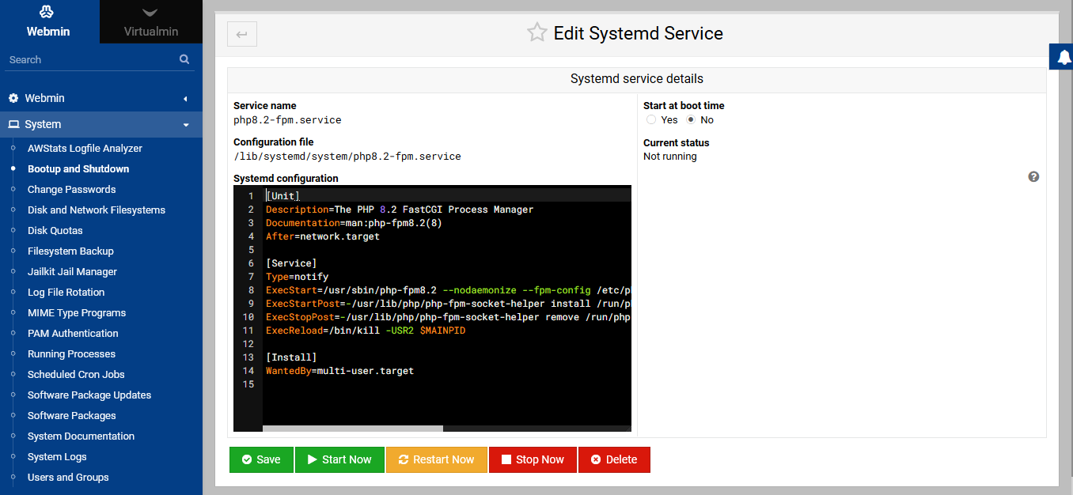Select No for start at boot

tap(691, 119)
